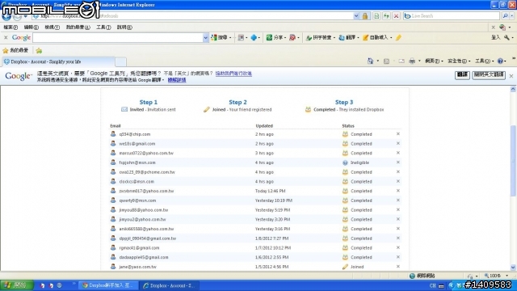Viewport: 517px width, 291px height.
Task: Click the Google toolbar wrench settings icon
Action: tap(506, 38)
